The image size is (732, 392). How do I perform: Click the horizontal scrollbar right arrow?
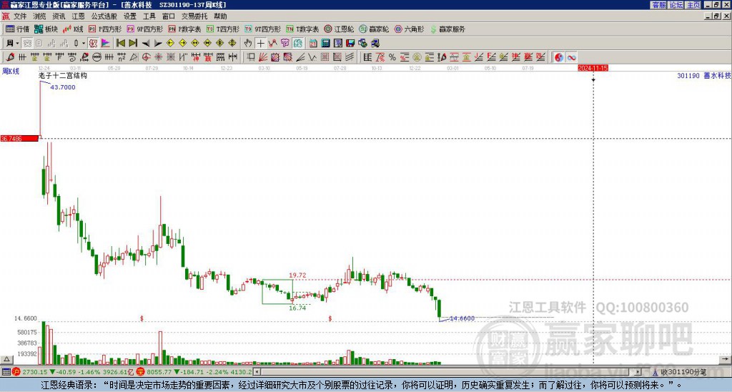click(x=638, y=372)
